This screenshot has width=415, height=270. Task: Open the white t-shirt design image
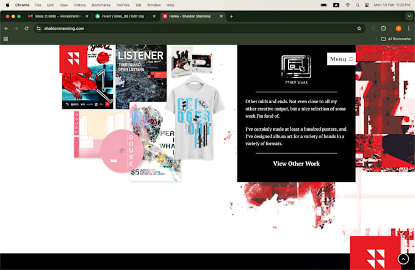[x=195, y=118]
